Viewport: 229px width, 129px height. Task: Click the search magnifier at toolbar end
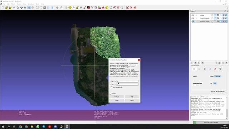coord(227,8)
